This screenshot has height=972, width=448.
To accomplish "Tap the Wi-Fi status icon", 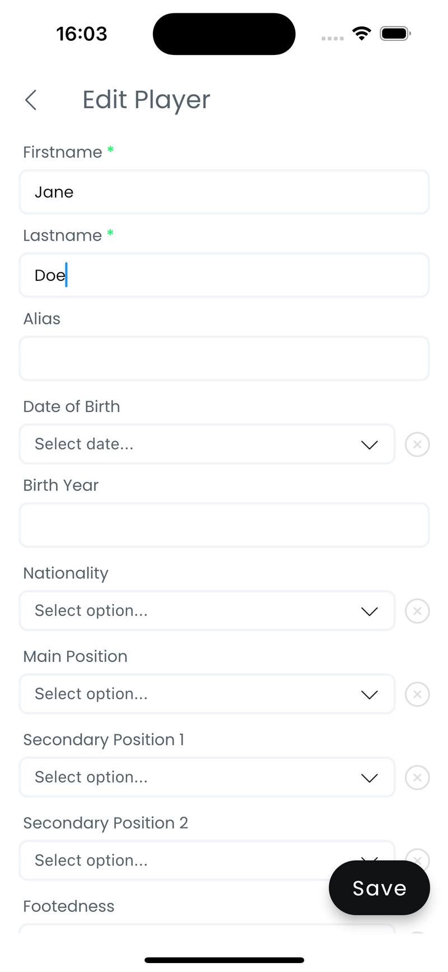I will tap(362, 34).
